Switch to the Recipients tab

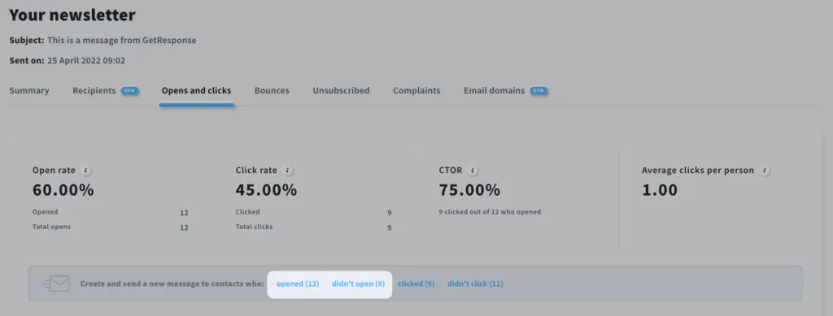coord(94,91)
